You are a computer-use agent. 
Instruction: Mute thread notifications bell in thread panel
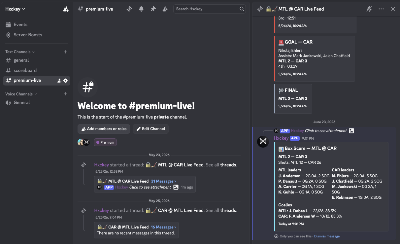[369, 9]
